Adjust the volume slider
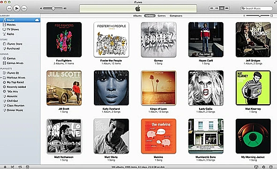The image size is (277, 169). coord(53,8)
